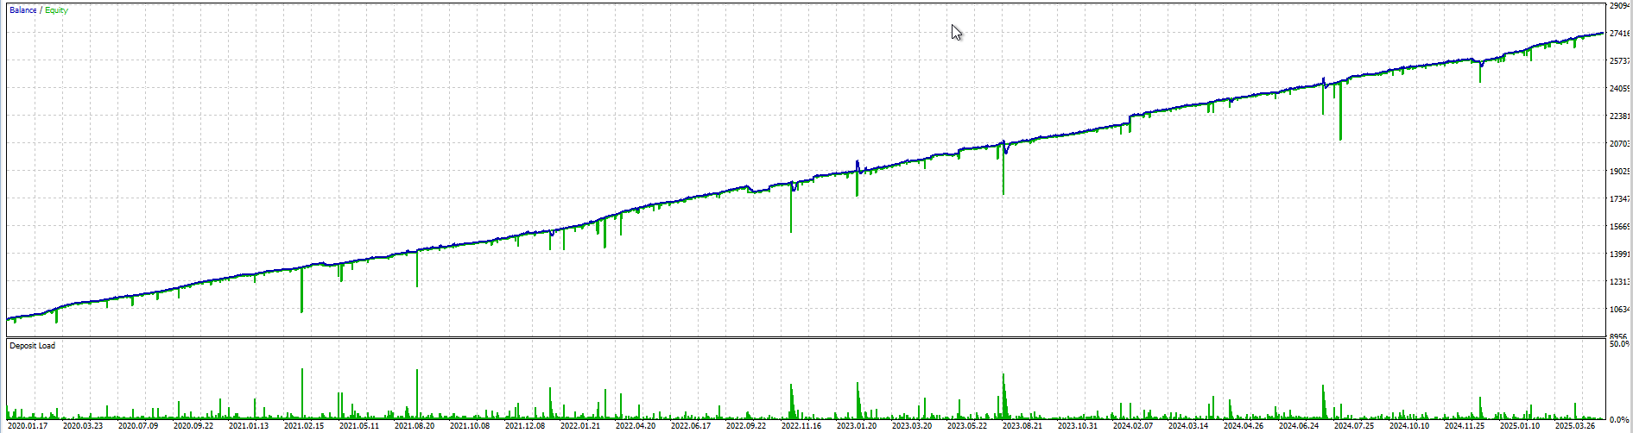Pick the 2023.08.21 date axis label
Image resolution: width=1633 pixels, height=433 pixels.
pos(1022,425)
